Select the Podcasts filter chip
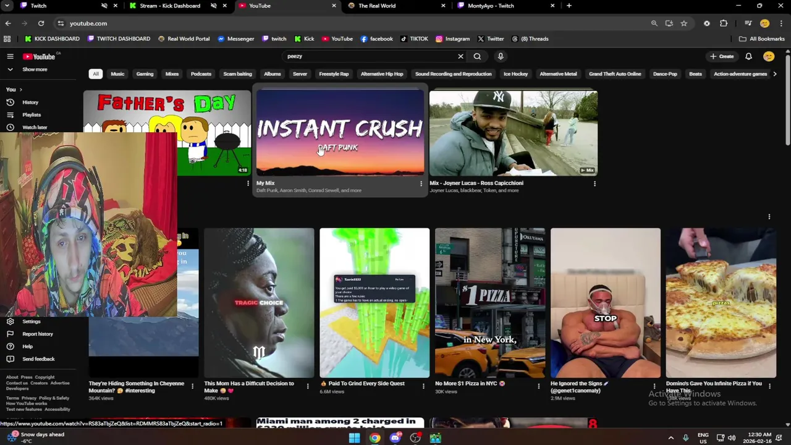The width and height of the screenshot is (791, 445). click(x=201, y=74)
